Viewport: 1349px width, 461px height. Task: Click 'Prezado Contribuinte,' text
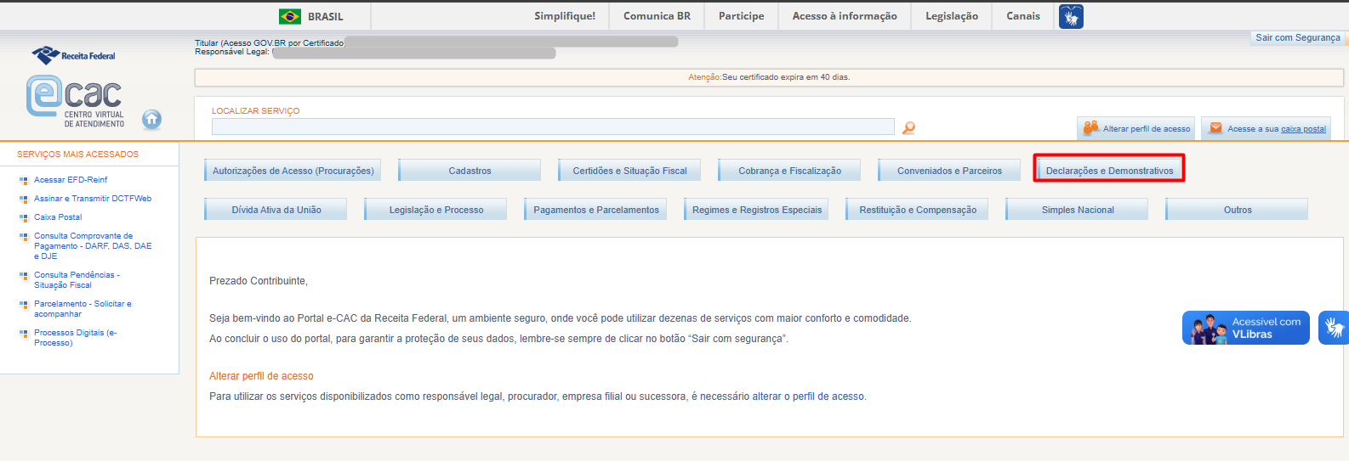point(259,281)
